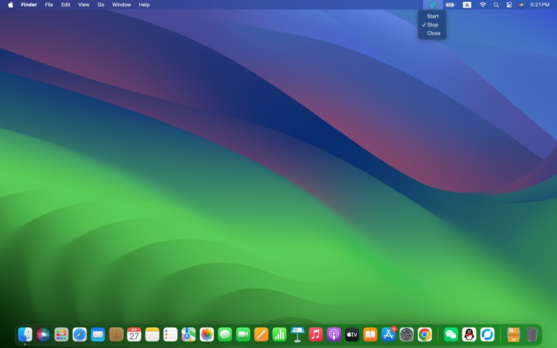
Task: Open the App Store with badge
Action: pyautogui.click(x=389, y=335)
